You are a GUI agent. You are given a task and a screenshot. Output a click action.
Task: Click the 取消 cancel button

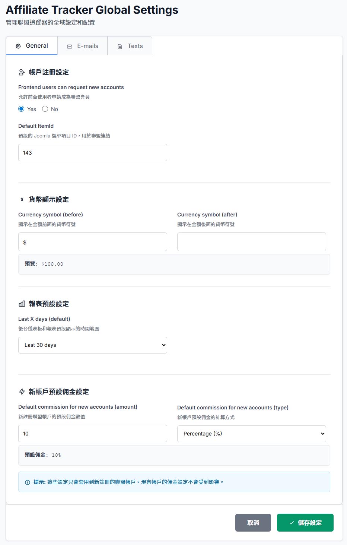pyautogui.click(x=253, y=523)
